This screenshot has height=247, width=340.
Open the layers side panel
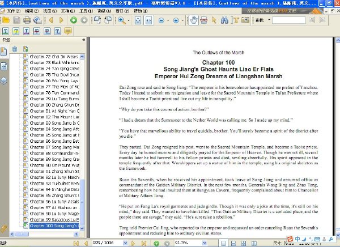(x=4, y=80)
